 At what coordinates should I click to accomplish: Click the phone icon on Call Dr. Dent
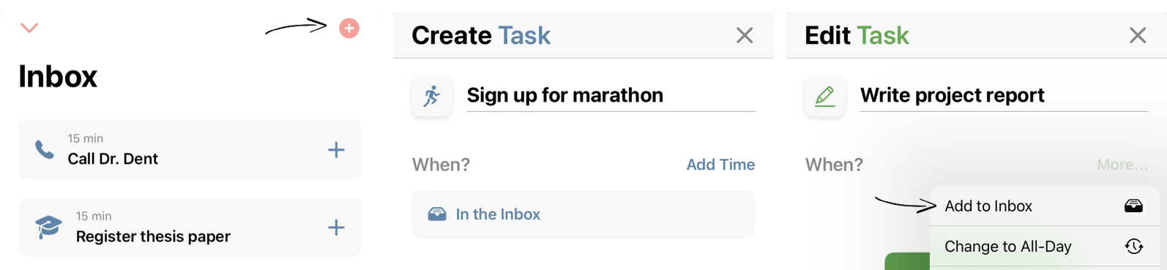tap(45, 150)
